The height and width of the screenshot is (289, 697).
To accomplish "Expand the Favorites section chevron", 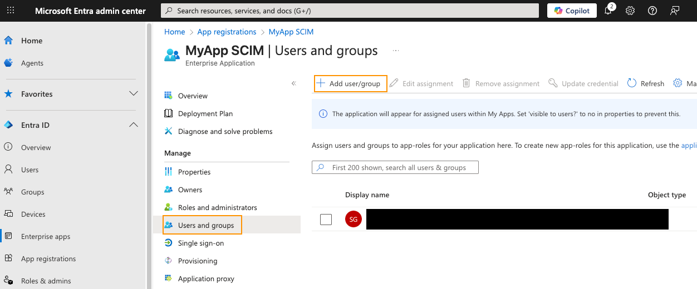I will point(134,94).
